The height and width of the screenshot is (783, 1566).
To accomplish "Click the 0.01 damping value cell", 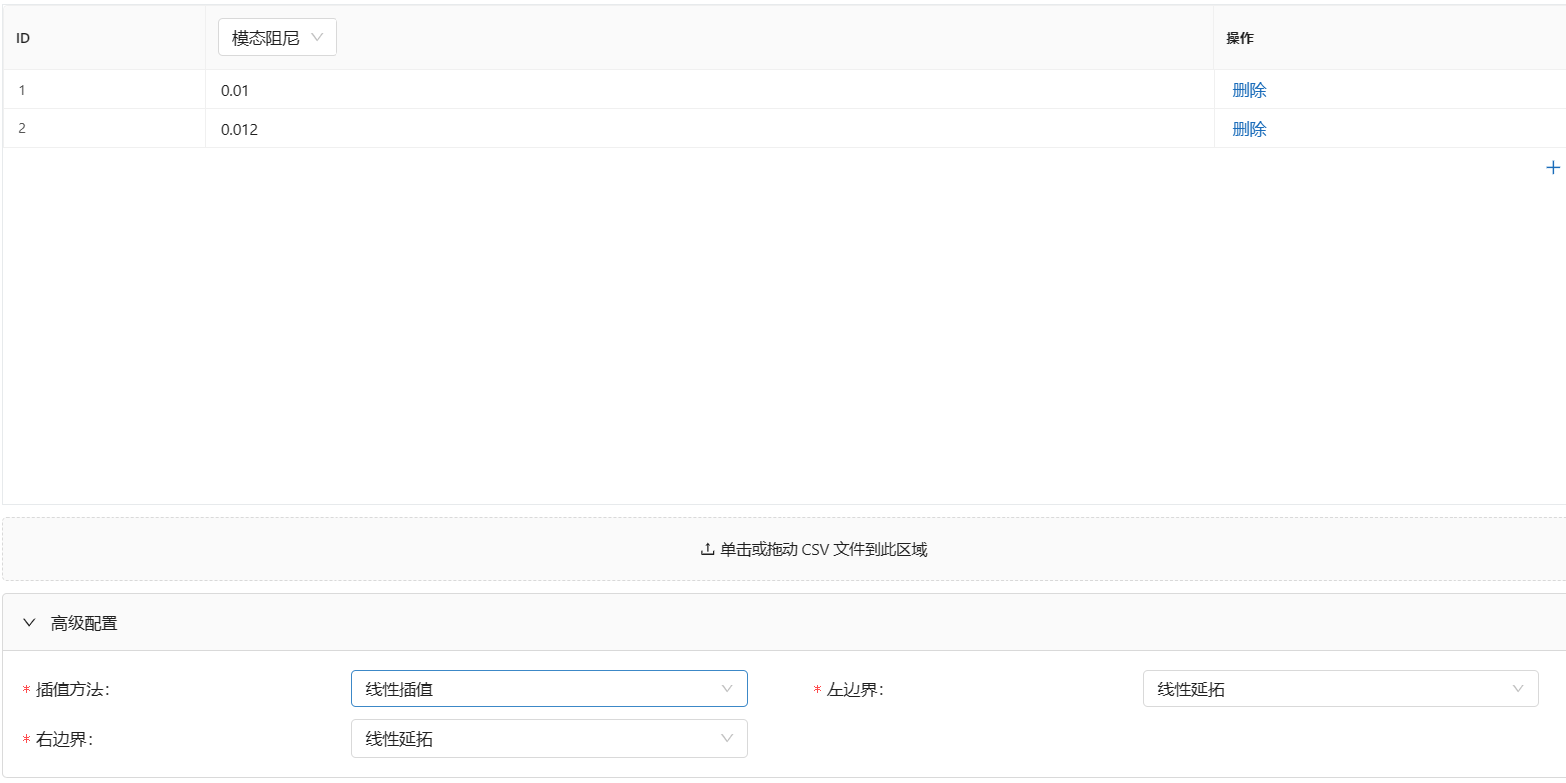I will point(709,90).
